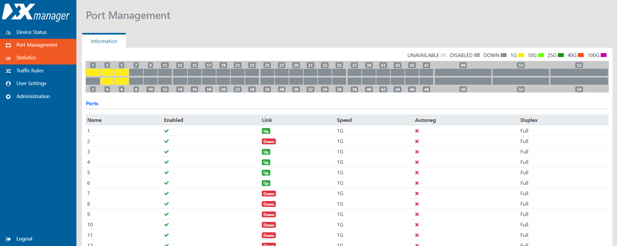617x246 pixels.
Task: Click the Autoneg column header
Action: [x=425, y=120]
